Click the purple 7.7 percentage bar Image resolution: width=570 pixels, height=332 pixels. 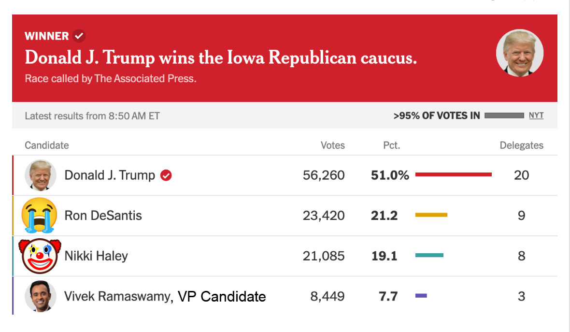click(x=421, y=295)
